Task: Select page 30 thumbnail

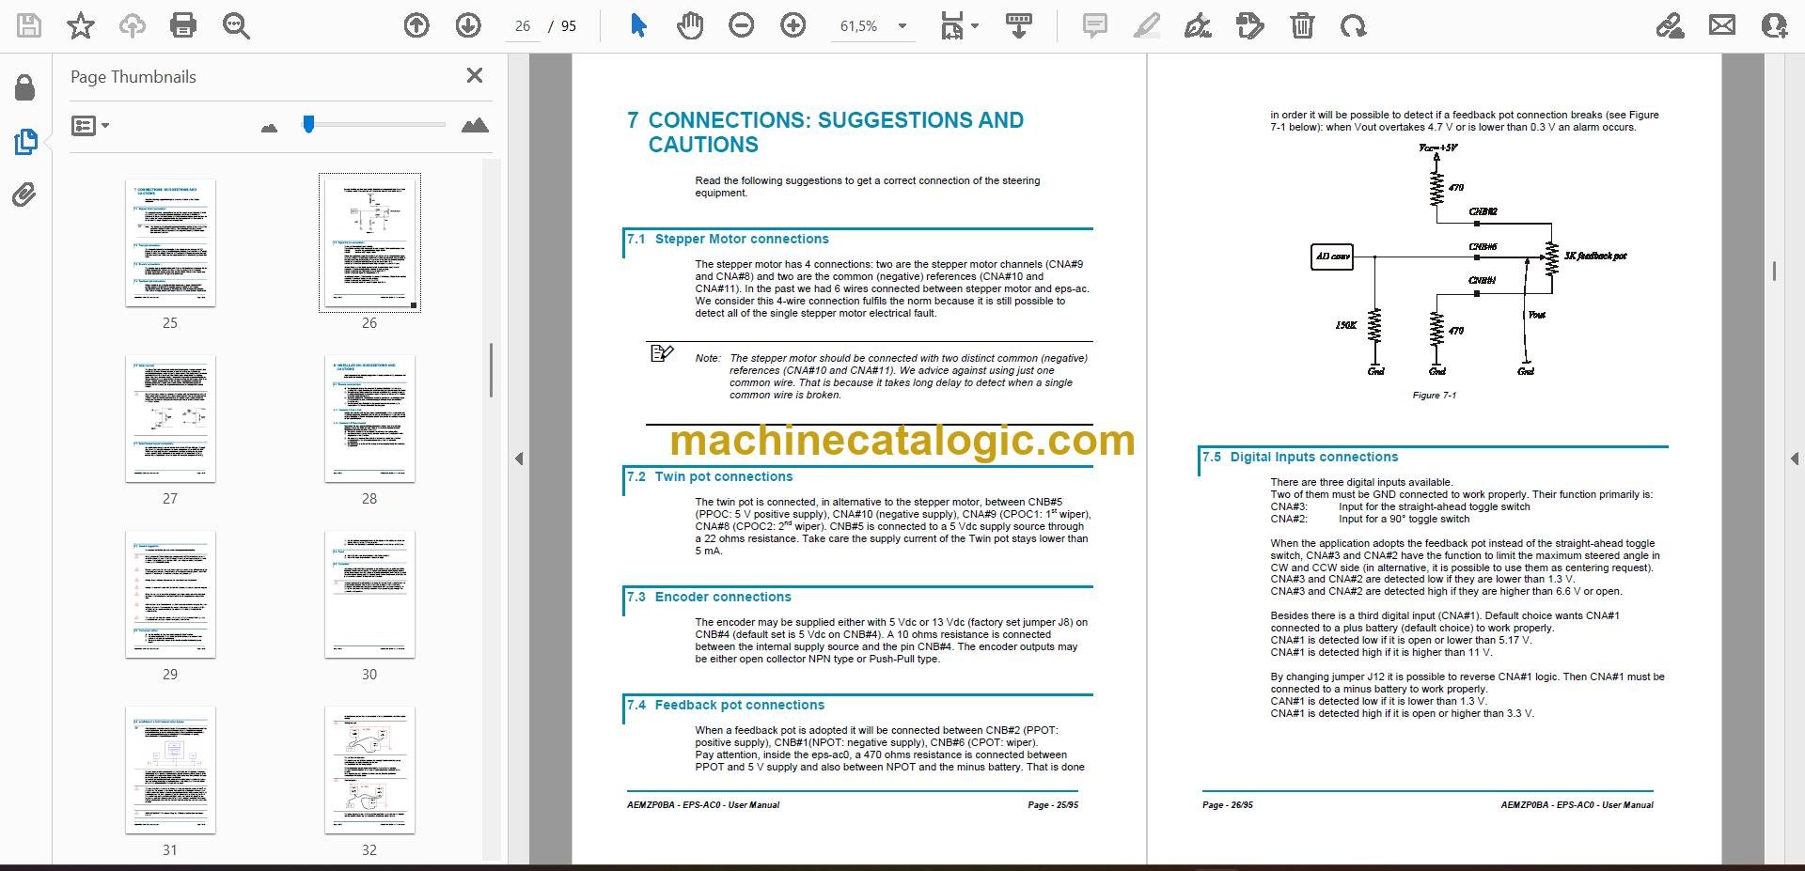Action: pyautogui.click(x=369, y=595)
